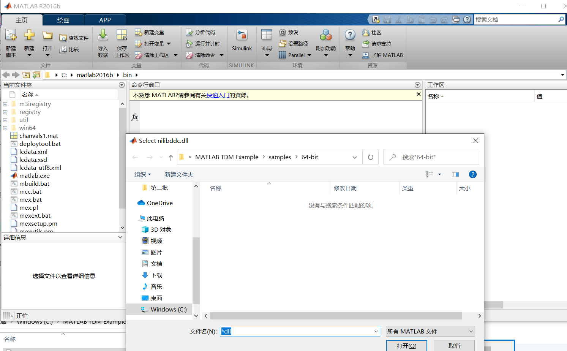Viewport: 567px width, 351px height.
Task: Open Community (社区)
Action: click(372, 32)
